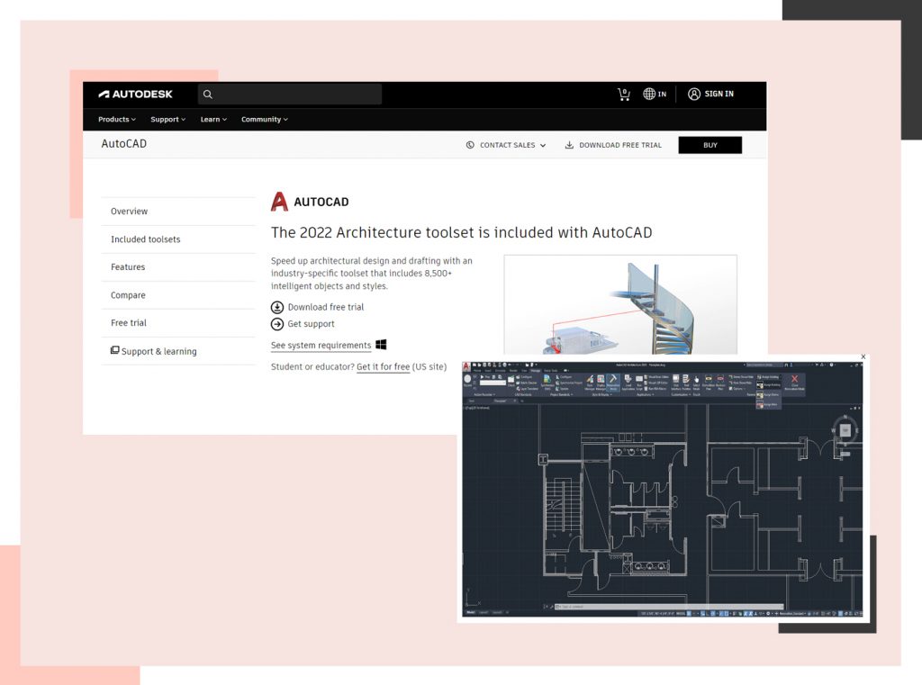
Task: Open the AutoCAD application menu A button
Action: pyautogui.click(x=466, y=367)
